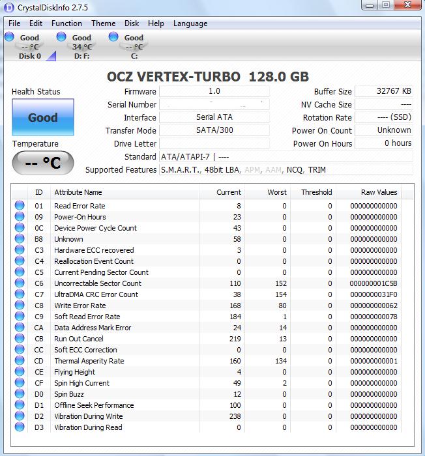The width and height of the screenshot is (425, 456).
Task: Open the Function menu
Action: coord(66,23)
